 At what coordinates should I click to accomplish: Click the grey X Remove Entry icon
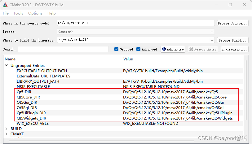coord(191,49)
